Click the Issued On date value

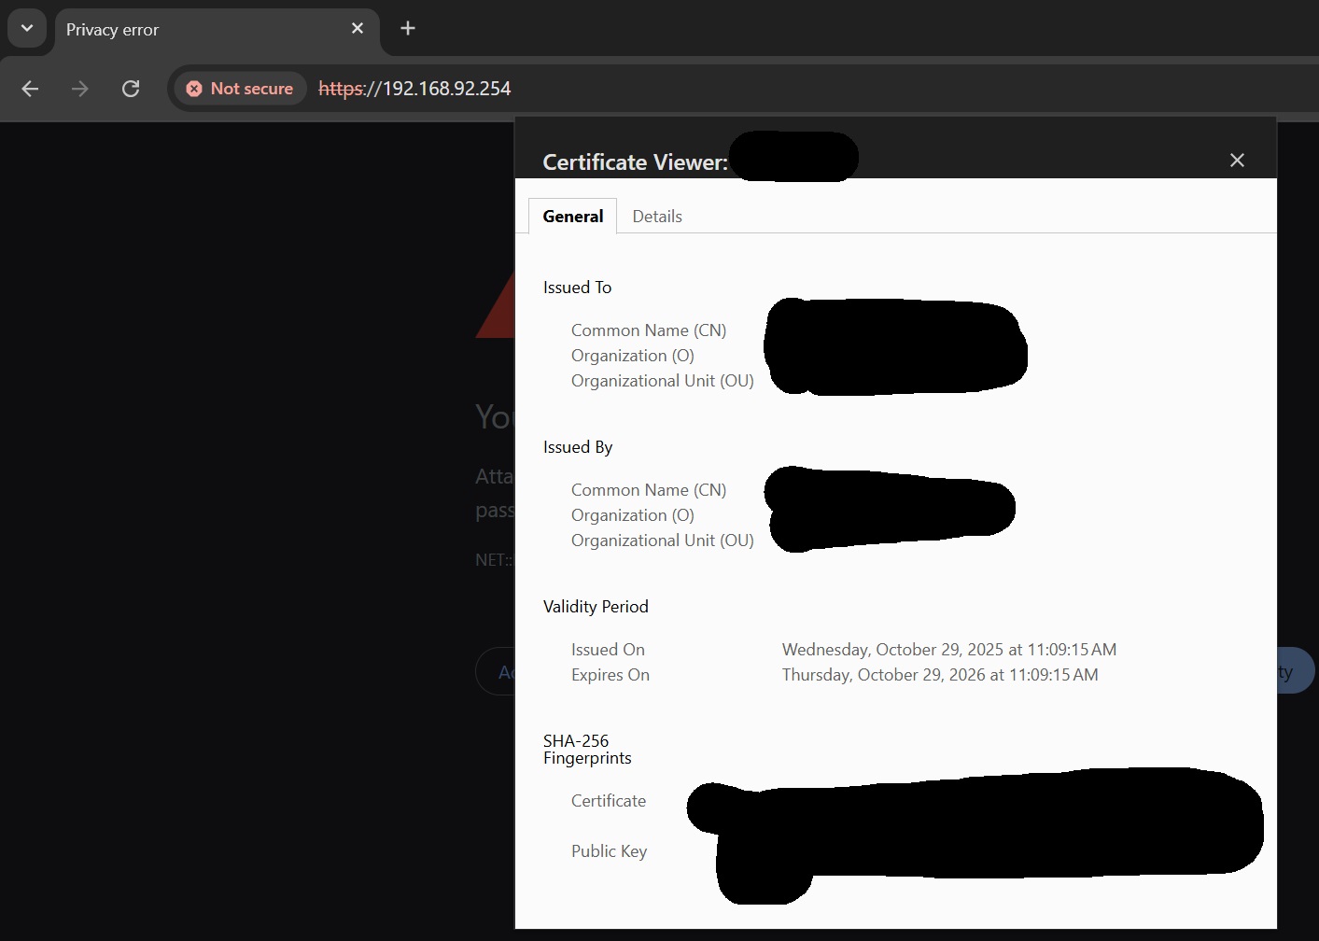[x=948, y=650]
